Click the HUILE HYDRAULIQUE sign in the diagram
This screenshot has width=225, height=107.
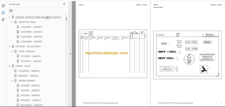(x=207, y=57)
